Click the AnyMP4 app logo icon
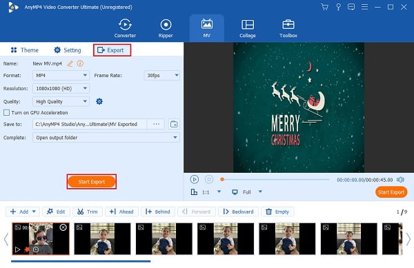The width and height of the screenshot is (414, 268). [13, 7]
